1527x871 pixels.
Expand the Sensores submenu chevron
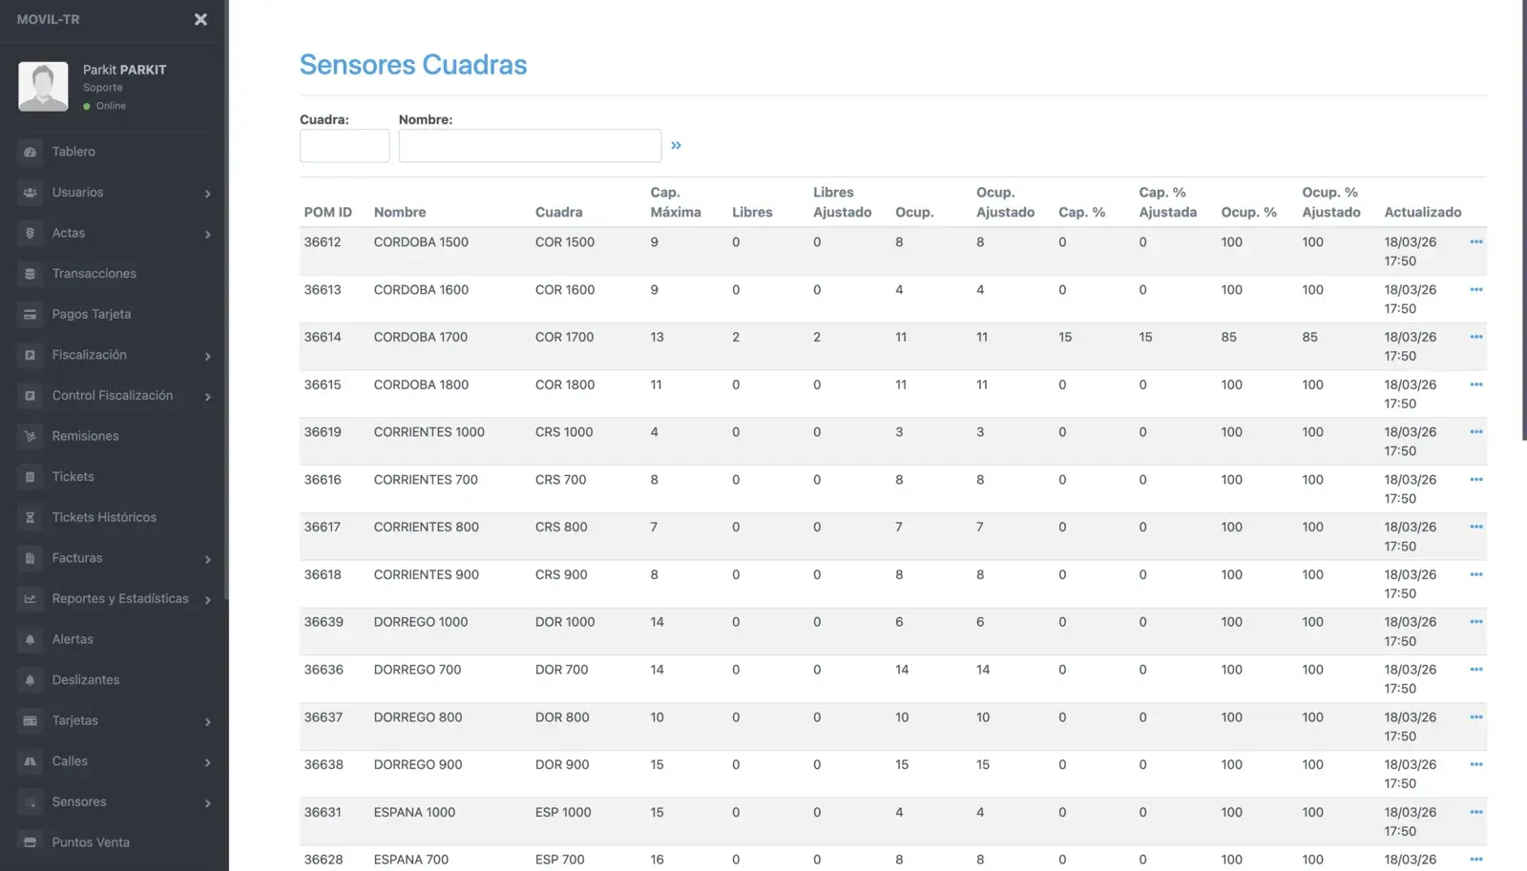[207, 802]
